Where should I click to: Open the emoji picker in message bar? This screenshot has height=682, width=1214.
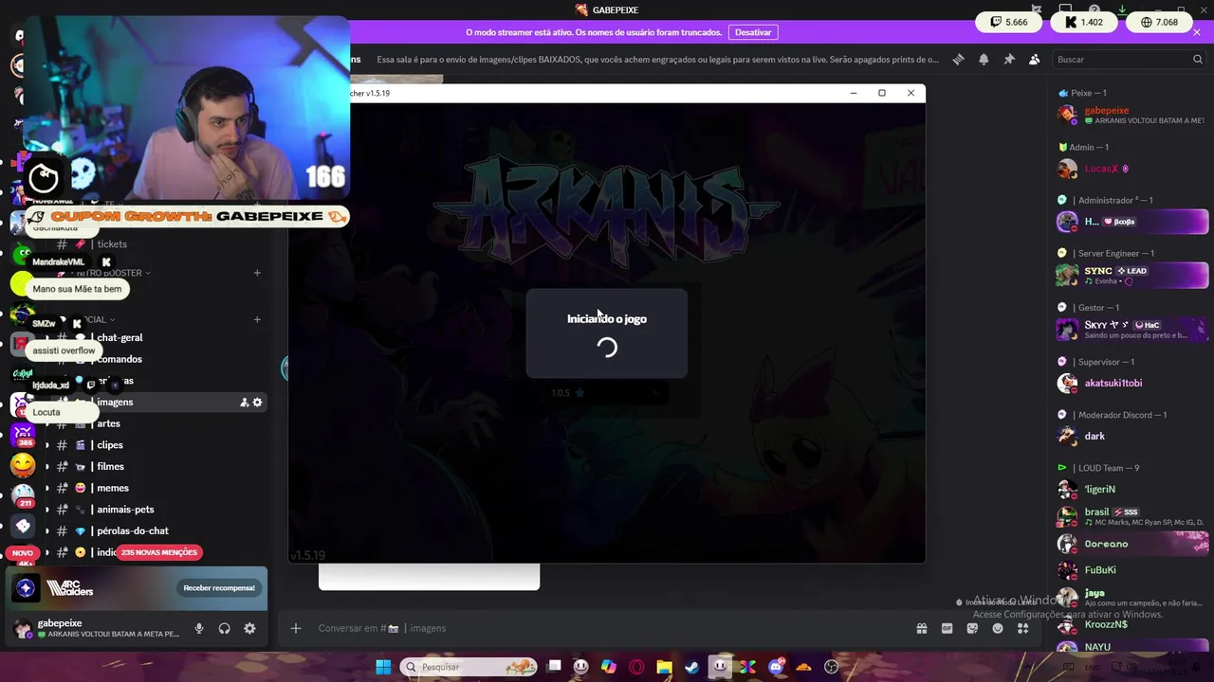998,628
